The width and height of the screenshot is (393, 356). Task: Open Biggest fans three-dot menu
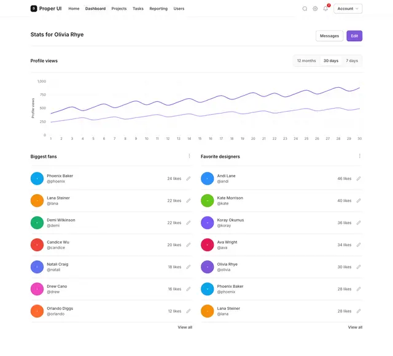(x=189, y=156)
